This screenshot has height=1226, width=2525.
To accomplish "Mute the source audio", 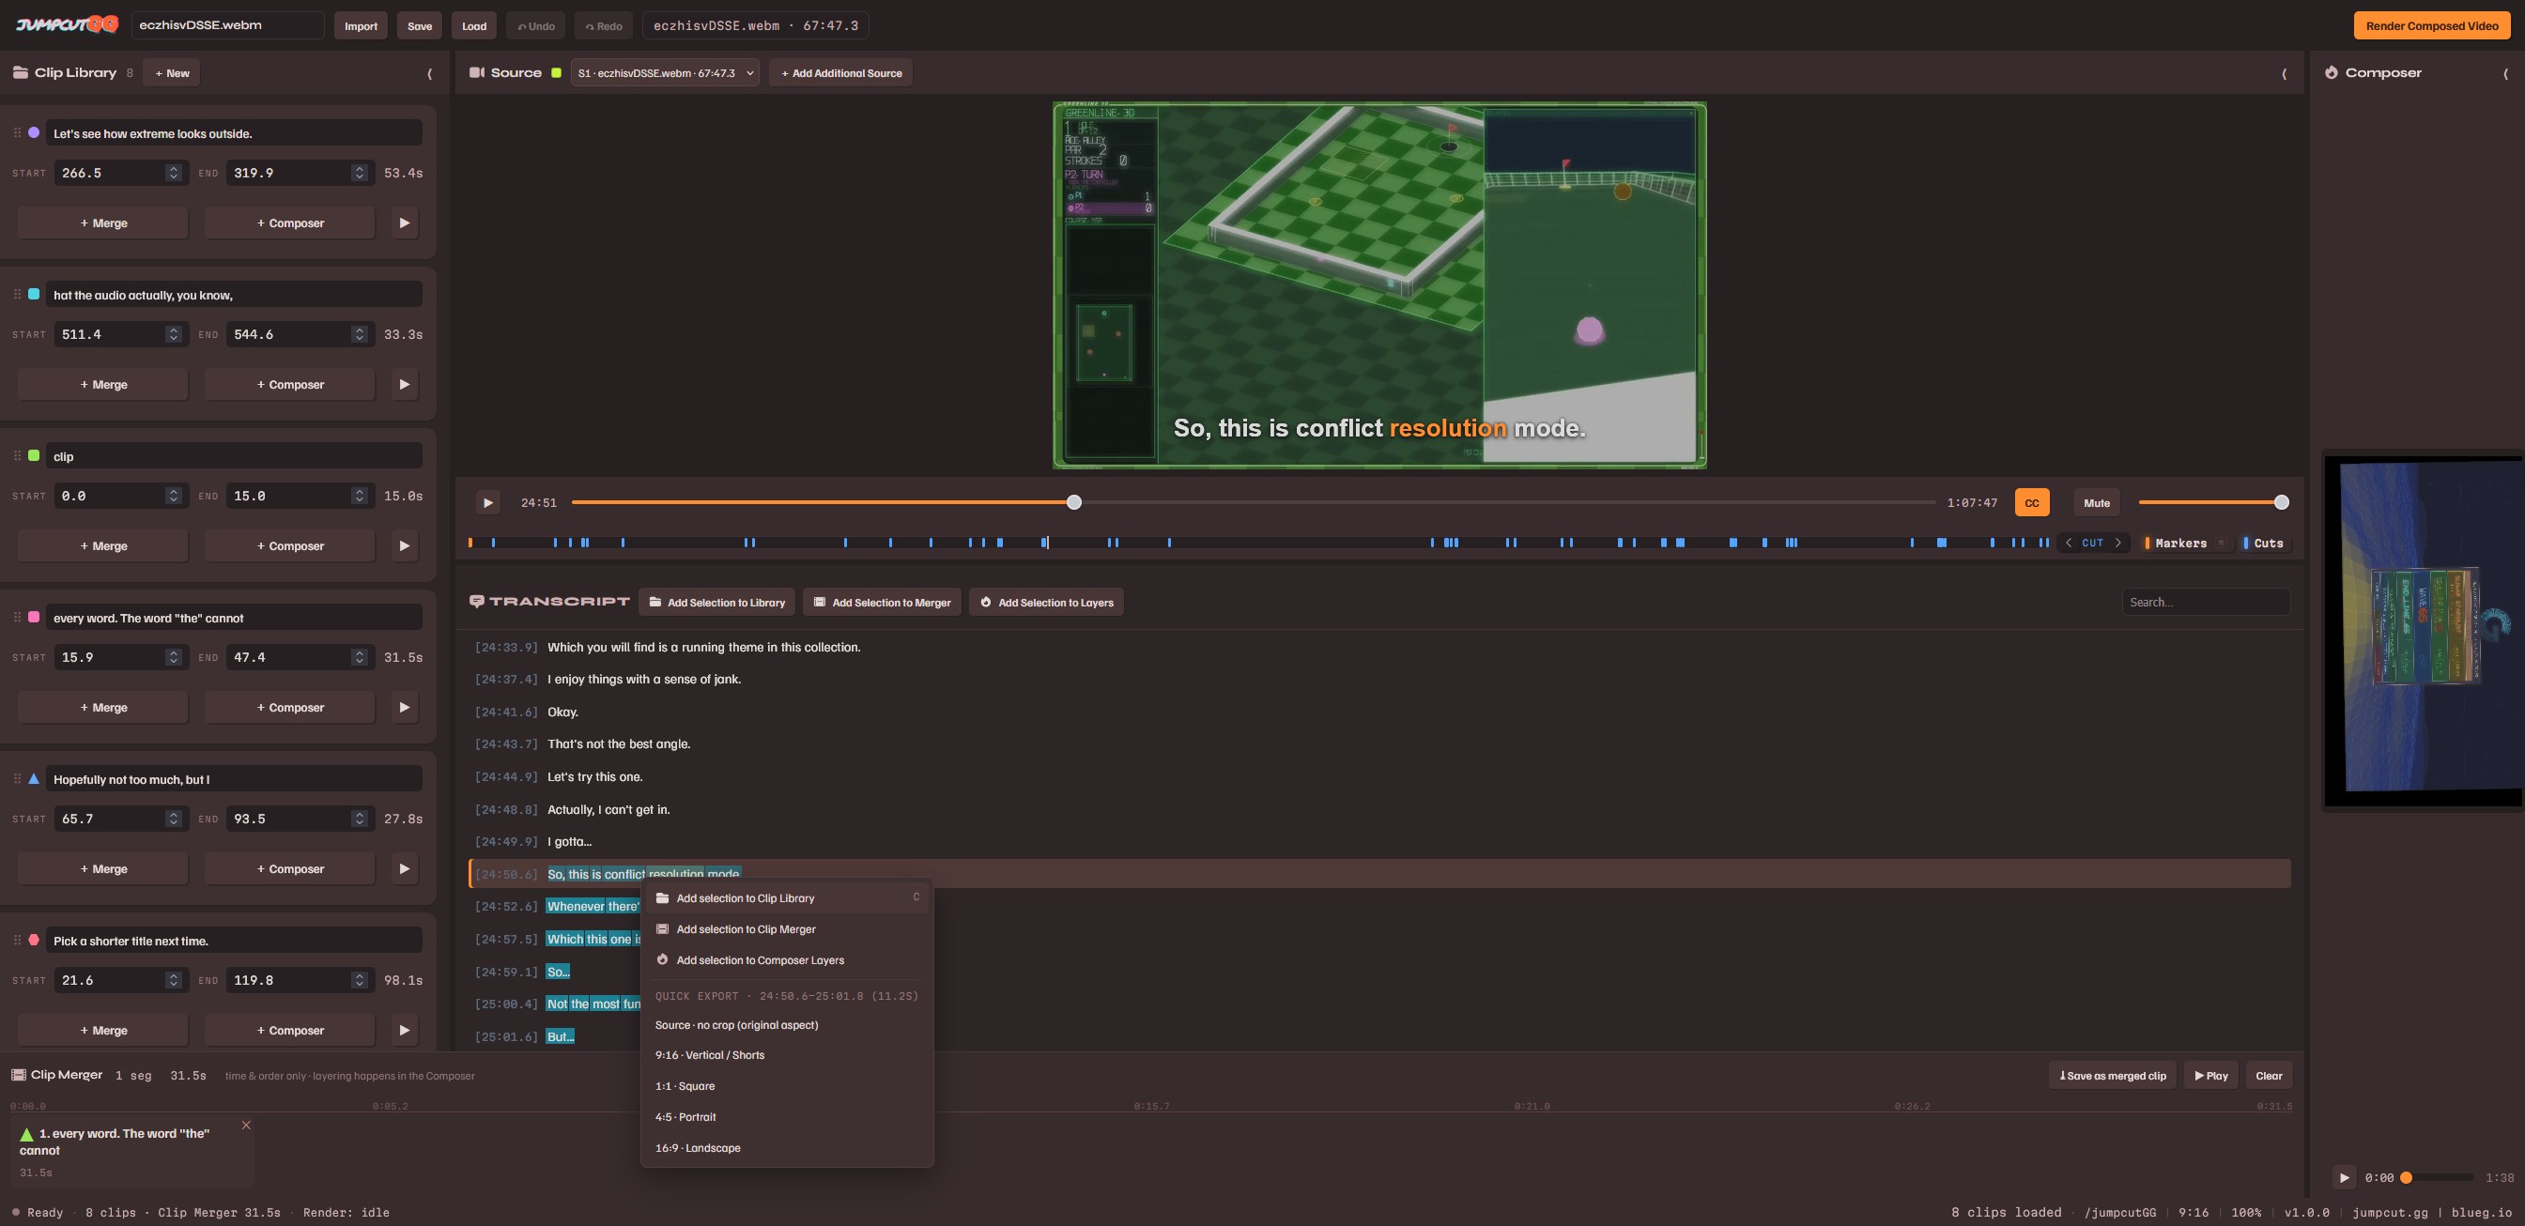I will click(2096, 503).
